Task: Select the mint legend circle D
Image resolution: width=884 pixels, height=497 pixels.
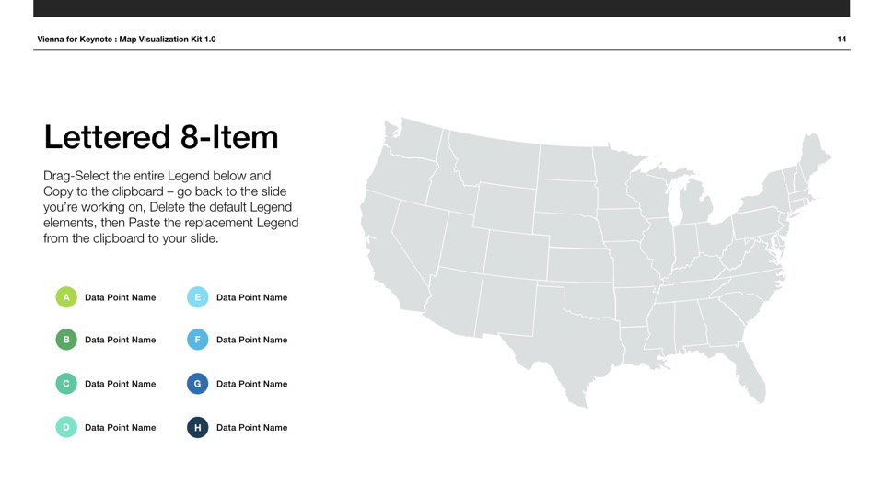Action: click(66, 427)
